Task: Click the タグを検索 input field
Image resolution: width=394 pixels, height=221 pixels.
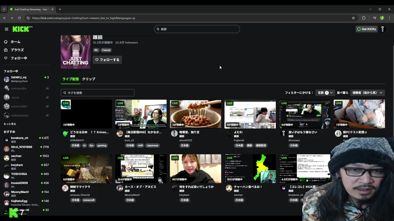Action: [x=98, y=93]
